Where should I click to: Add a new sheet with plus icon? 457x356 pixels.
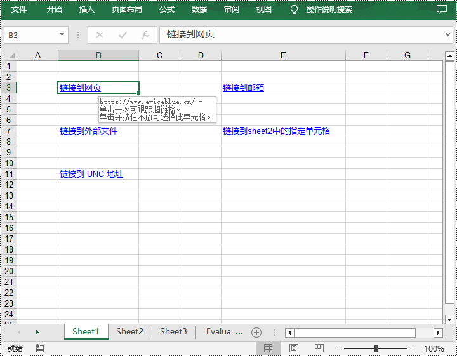pyautogui.click(x=256, y=333)
